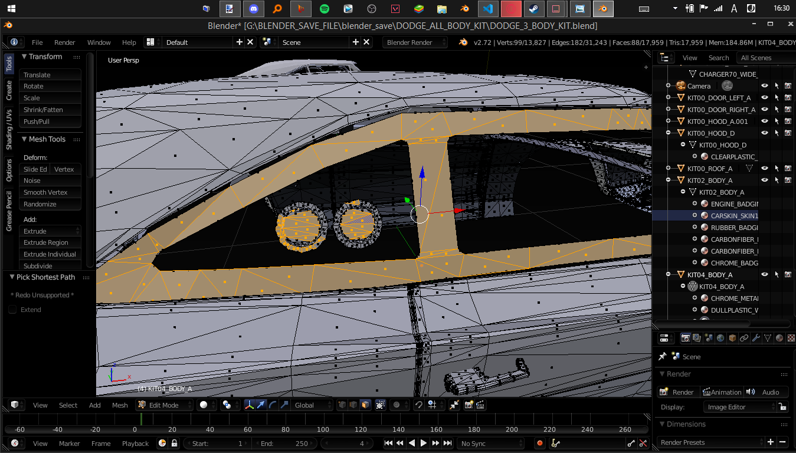
Task: Click Extrude Region button
Action: pyautogui.click(x=50, y=242)
